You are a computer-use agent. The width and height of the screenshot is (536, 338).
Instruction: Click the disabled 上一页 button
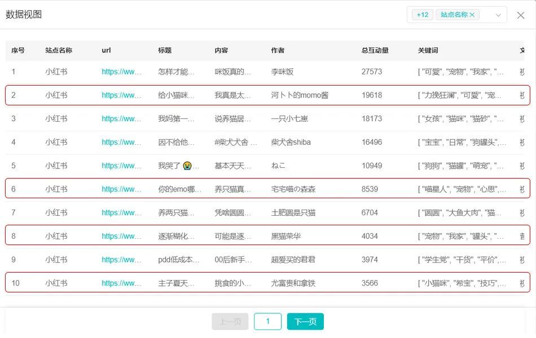click(x=230, y=321)
